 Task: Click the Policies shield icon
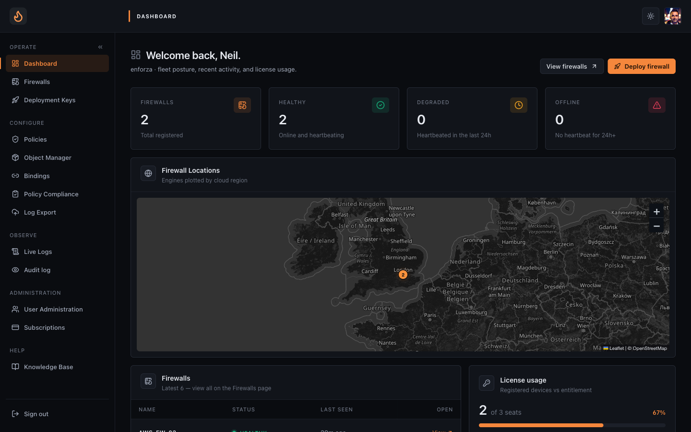(x=15, y=139)
